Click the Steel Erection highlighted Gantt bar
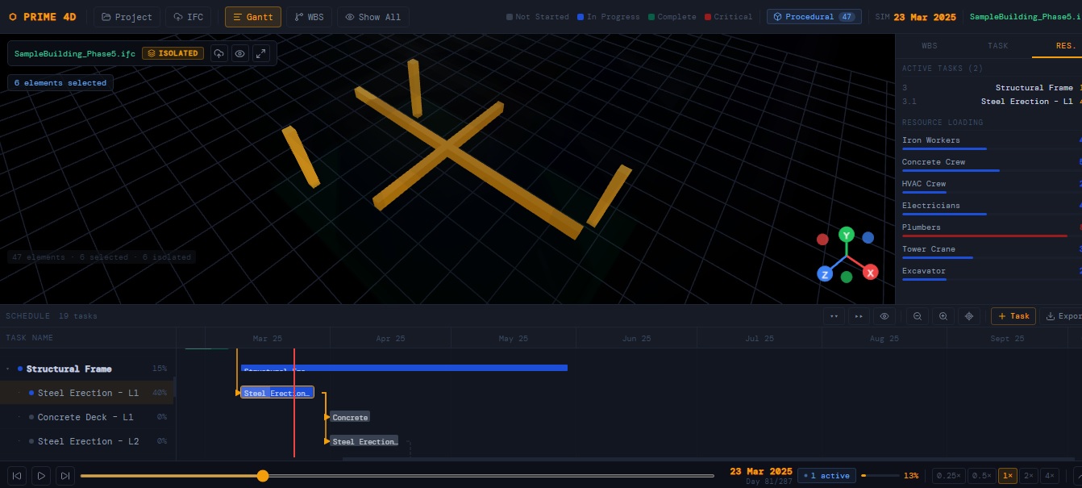 277,393
